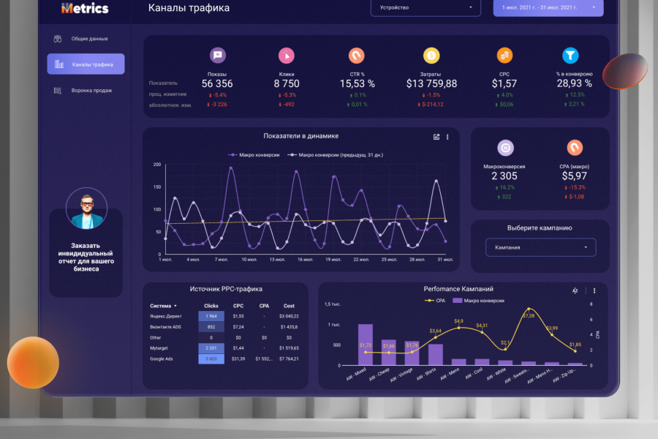This screenshot has height=439, width=658.
Task: Click the $1,57 CPC value
Action: click(504, 83)
